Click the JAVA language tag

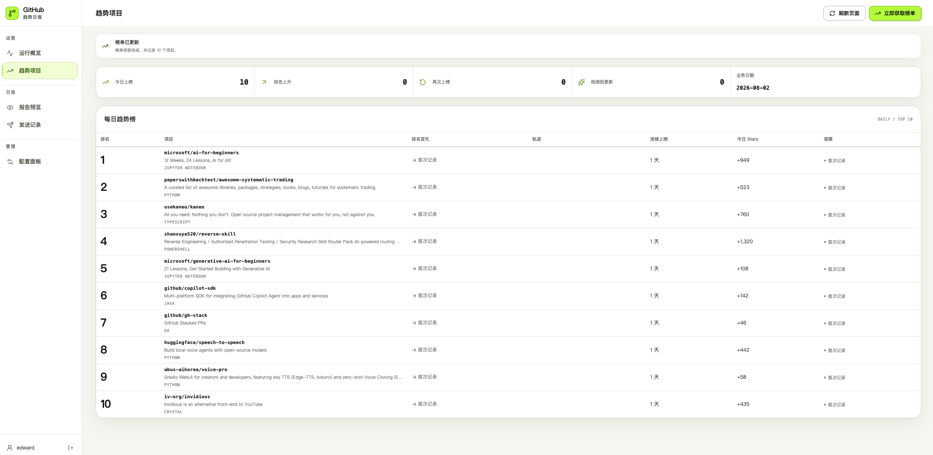pyautogui.click(x=169, y=304)
